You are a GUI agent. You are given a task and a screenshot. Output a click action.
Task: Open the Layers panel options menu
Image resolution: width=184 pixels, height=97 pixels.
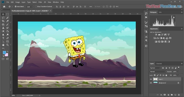(x=182, y=64)
